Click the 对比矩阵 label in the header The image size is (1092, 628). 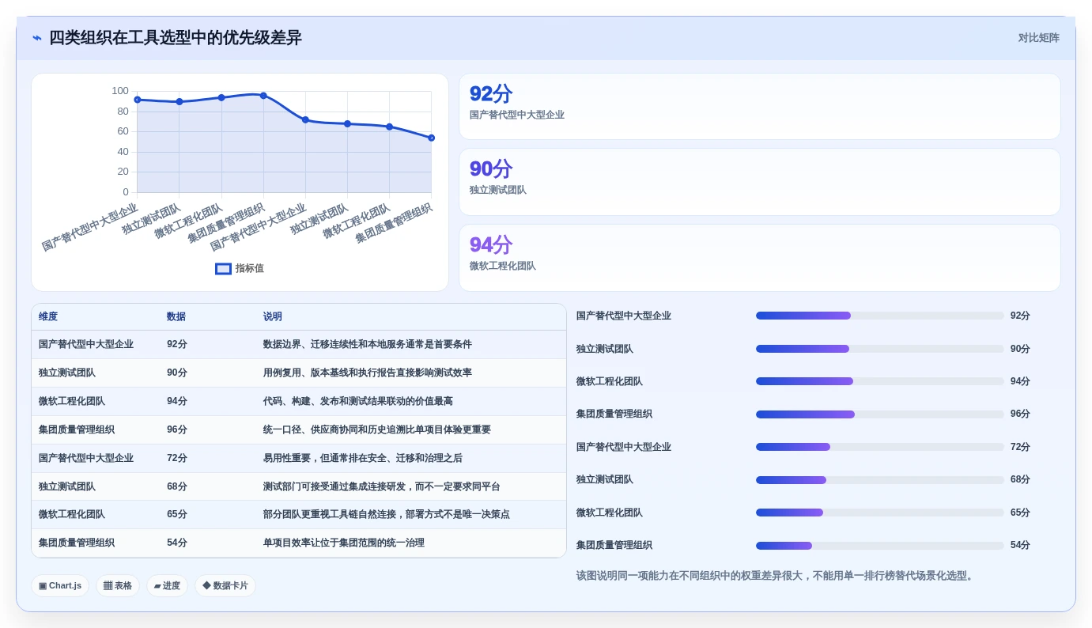tap(1039, 38)
